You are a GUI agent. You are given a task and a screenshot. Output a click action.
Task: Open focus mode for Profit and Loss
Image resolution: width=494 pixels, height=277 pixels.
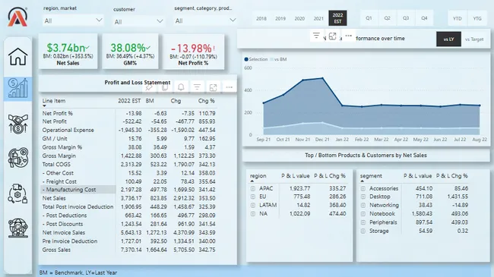[213, 87]
